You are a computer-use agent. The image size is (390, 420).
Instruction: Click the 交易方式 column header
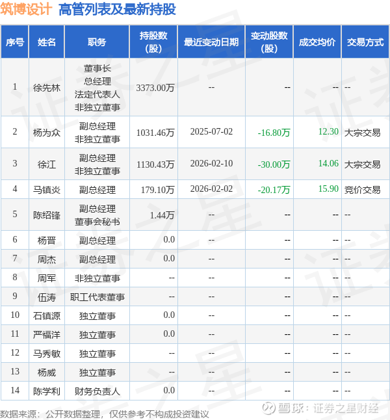coord(365,42)
